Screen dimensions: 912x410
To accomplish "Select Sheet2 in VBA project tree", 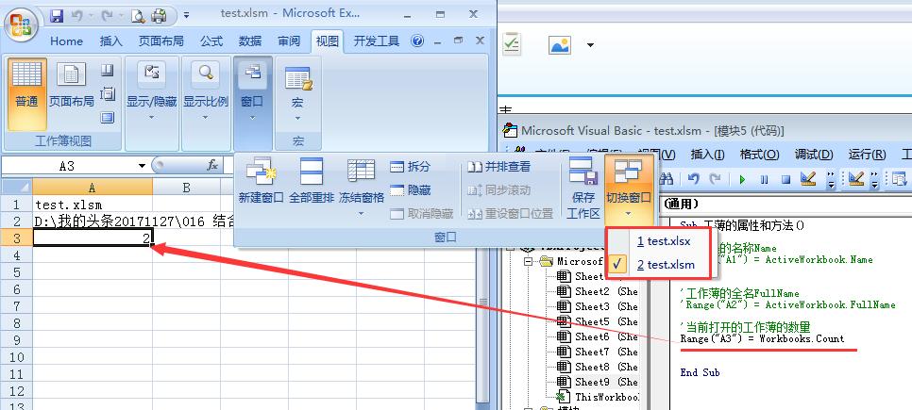I will 598,291.
